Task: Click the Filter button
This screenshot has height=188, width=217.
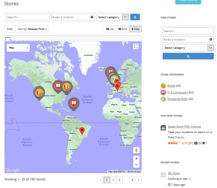Action: point(10,29)
